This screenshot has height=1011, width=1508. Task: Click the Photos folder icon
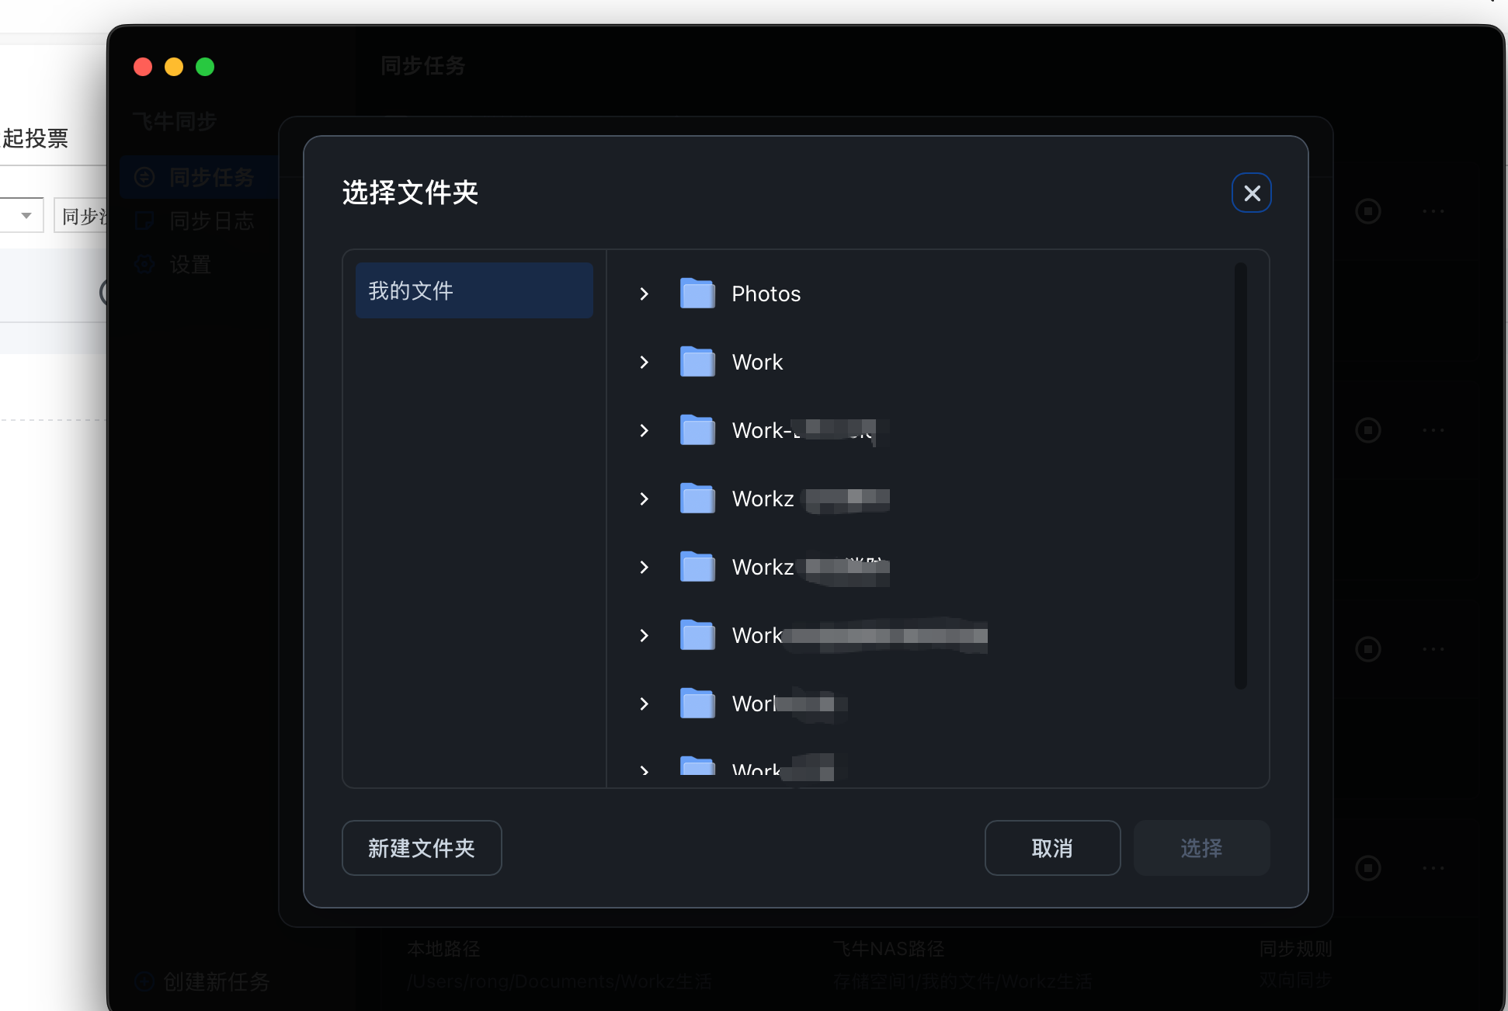coord(697,294)
